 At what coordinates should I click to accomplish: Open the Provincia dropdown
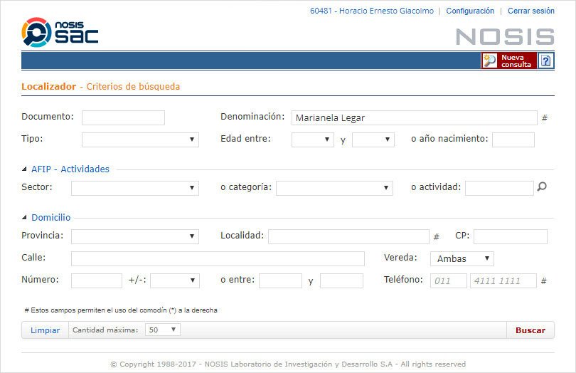135,236
